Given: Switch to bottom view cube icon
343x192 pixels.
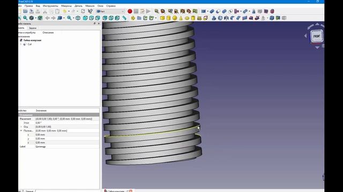Looking at the screenshot, I should [111, 18].
